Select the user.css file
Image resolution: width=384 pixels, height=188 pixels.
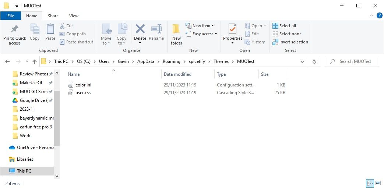[83, 93]
